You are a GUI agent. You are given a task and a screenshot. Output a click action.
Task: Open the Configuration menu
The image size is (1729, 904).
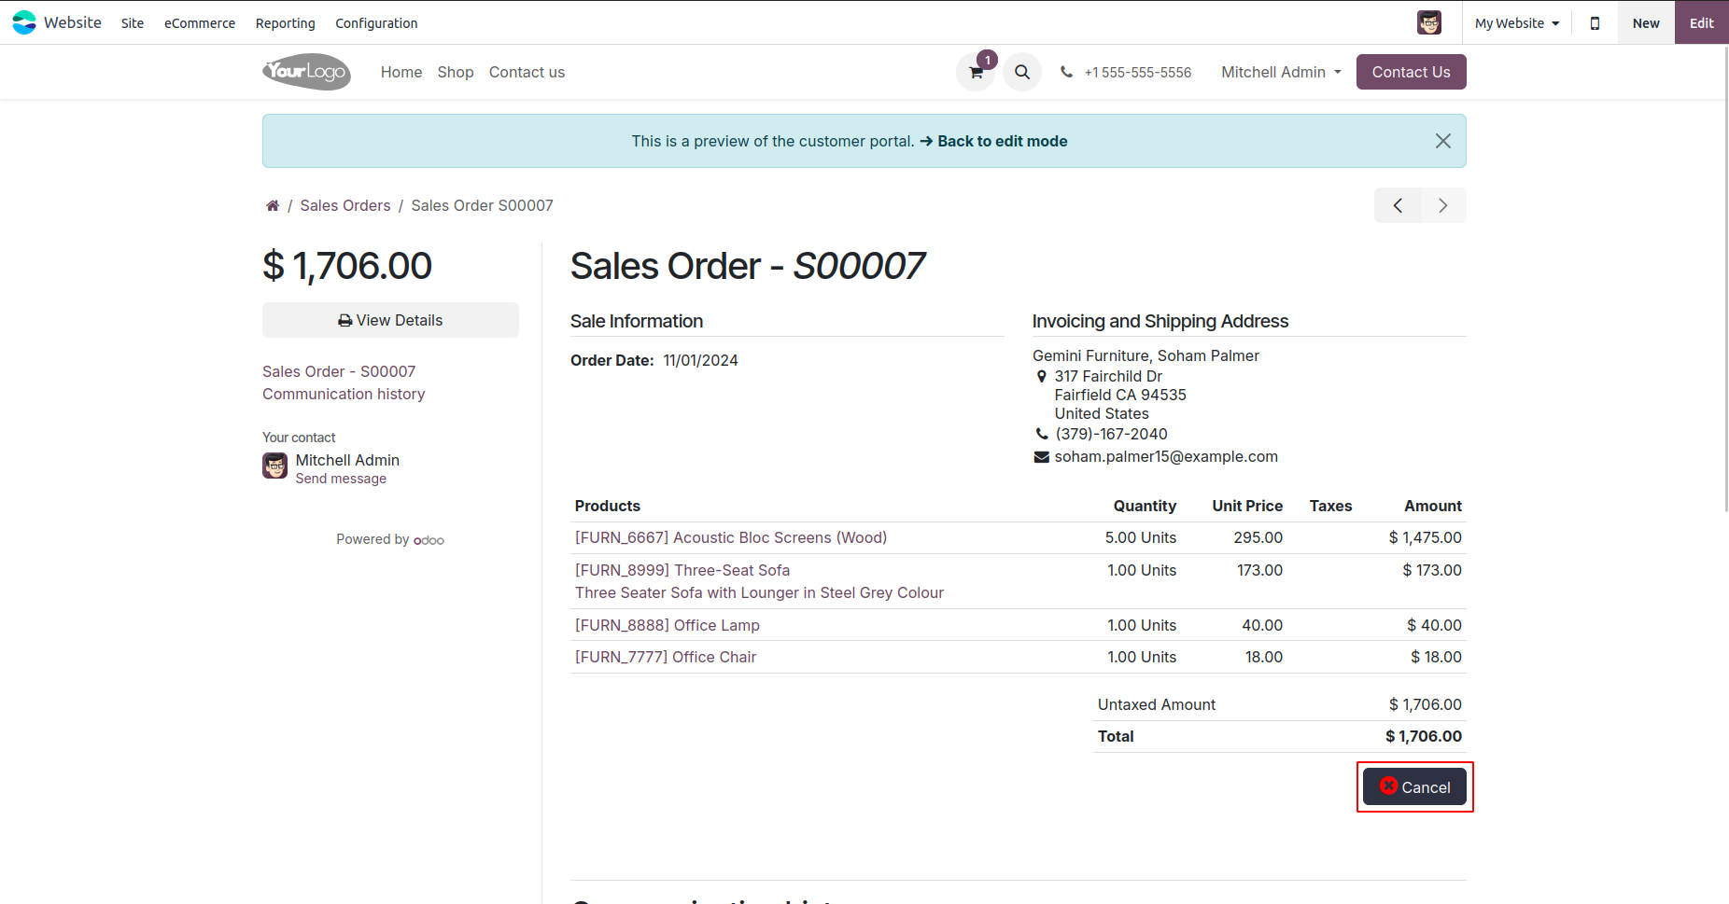[x=376, y=23]
